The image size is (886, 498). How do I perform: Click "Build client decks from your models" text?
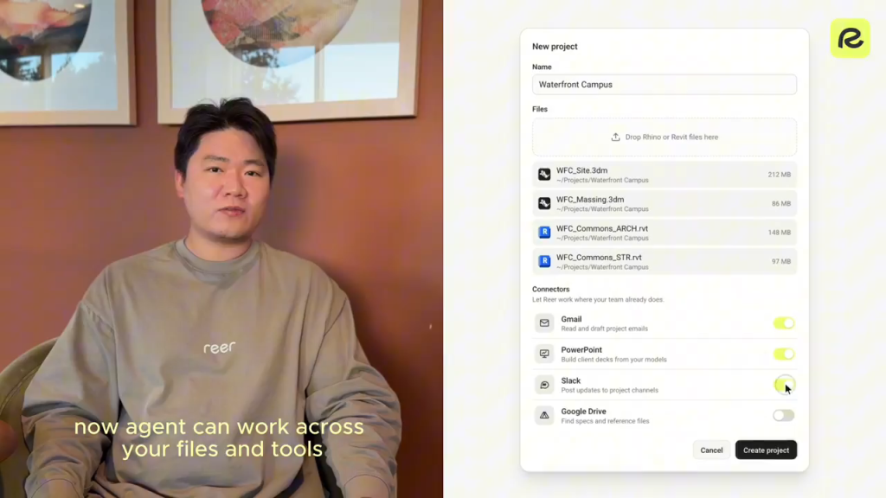tap(613, 360)
